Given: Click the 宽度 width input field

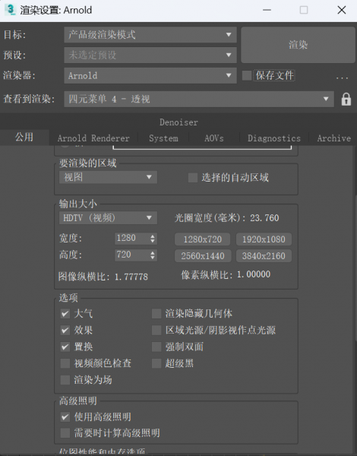Looking at the screenshot, I should tap(131, 238).
